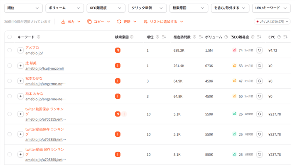Open the ameblo.jp/tsuji-nozomi/ URL link
This screenshot has height=165, width=295.
(44, 68)
